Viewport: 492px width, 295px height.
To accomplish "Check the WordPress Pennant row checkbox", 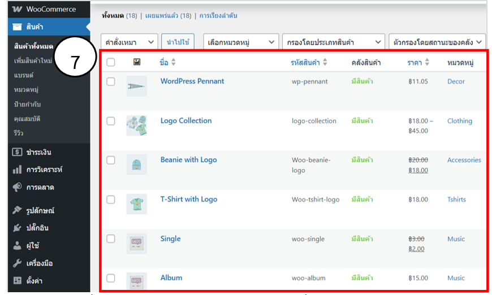I will click(x=111, y=81).
